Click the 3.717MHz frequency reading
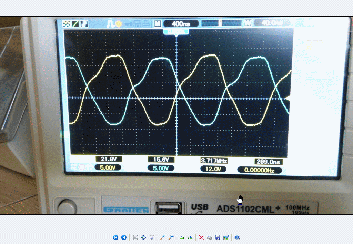Viewport: 353px width, 244px height. coord(214,161)
